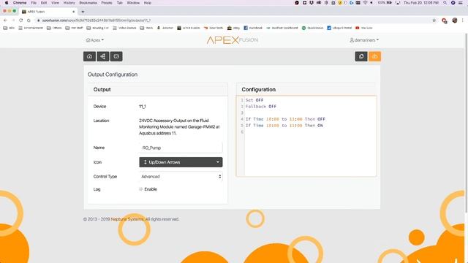
Task: Open the File menu
Action: [x=34, y=3]
